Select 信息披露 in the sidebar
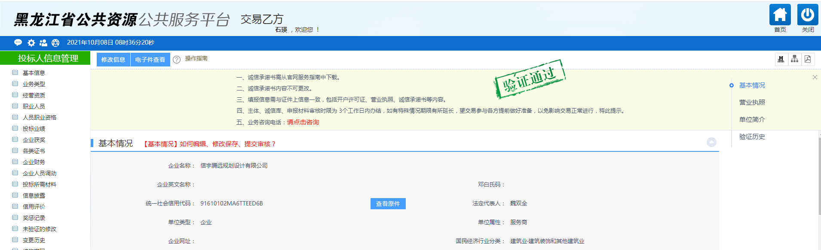The height and width of the screenshot is (250, 821). [34, 196]
